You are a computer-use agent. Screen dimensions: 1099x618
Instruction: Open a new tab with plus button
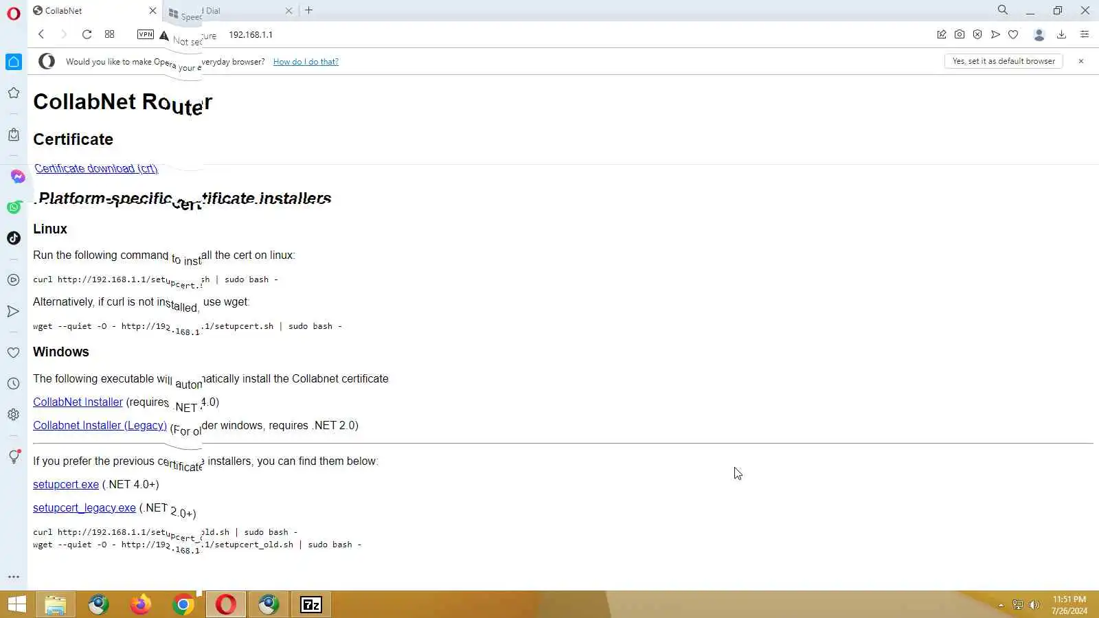coord(309,10)
